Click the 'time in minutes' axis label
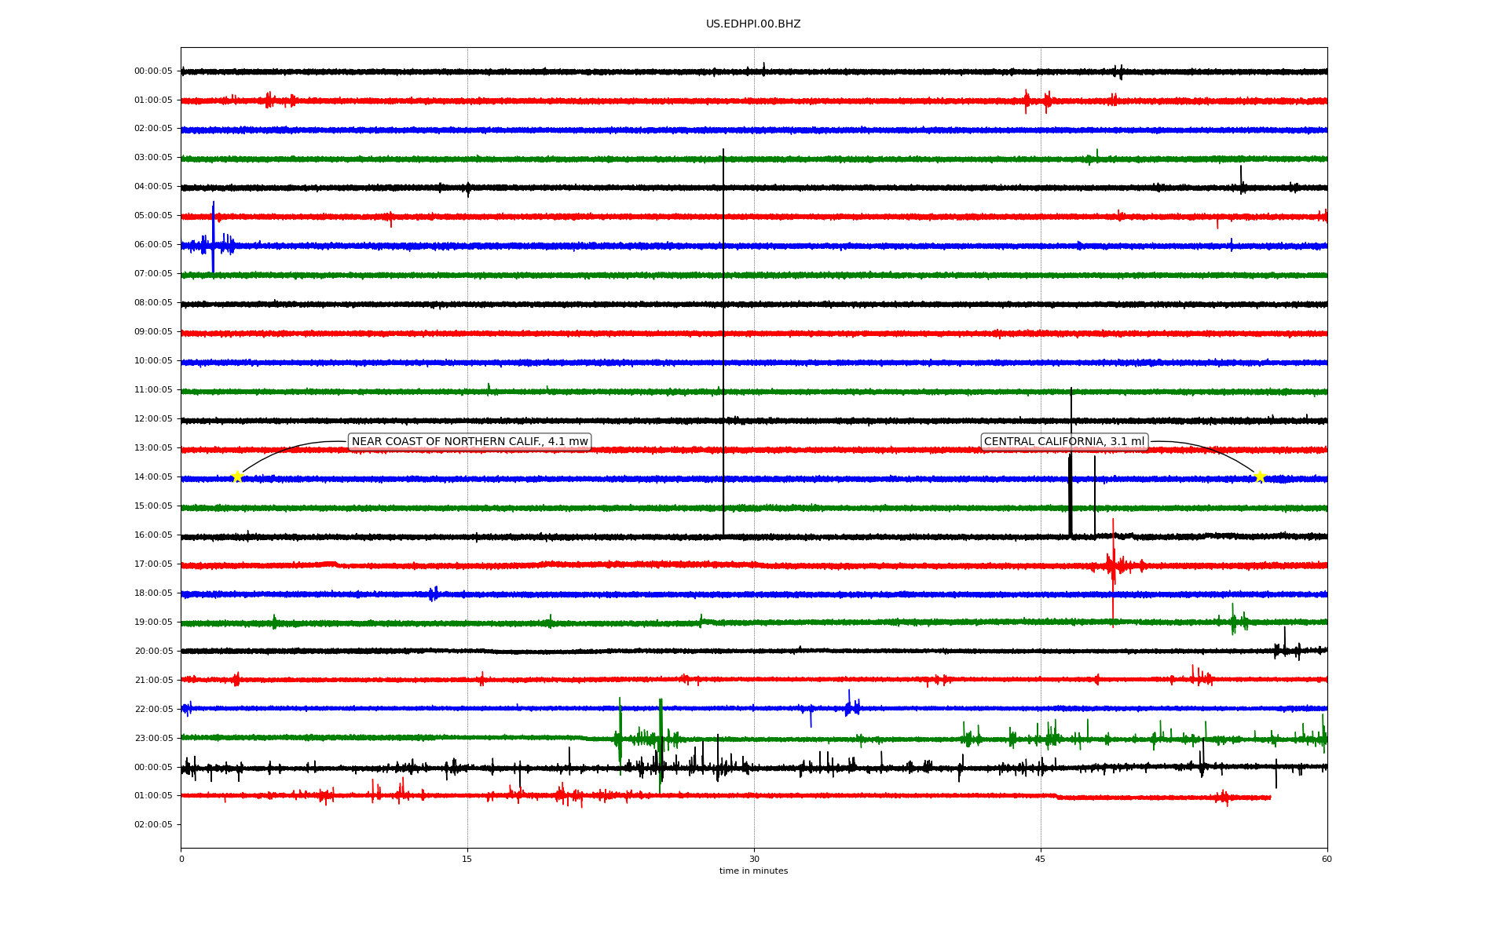The height and width of the screenshot is (942, 1508). click(x=753, y=871)
